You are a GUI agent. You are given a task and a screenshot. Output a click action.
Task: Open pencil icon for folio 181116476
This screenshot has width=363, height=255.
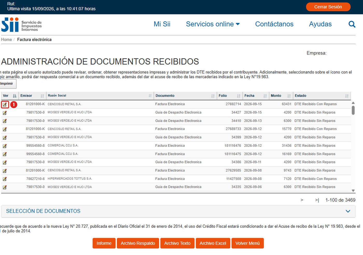[x=5, y=146]
